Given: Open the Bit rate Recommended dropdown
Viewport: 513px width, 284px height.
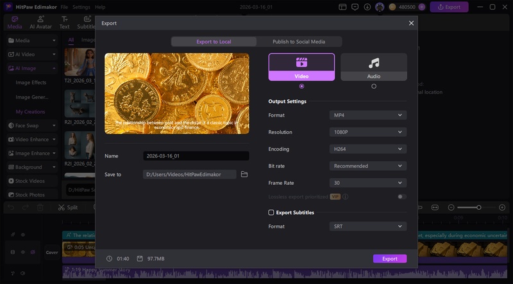Looking at the screenshot, I should pos(367,166).
